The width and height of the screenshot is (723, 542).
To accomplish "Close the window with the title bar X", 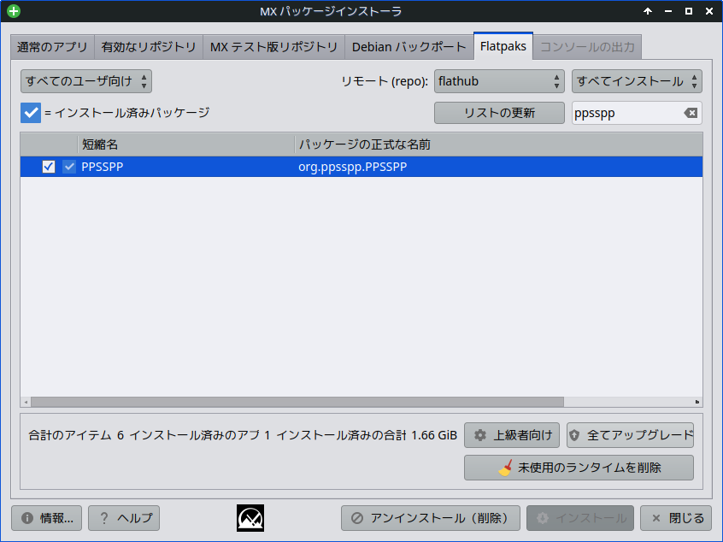I will pos(709,11).
